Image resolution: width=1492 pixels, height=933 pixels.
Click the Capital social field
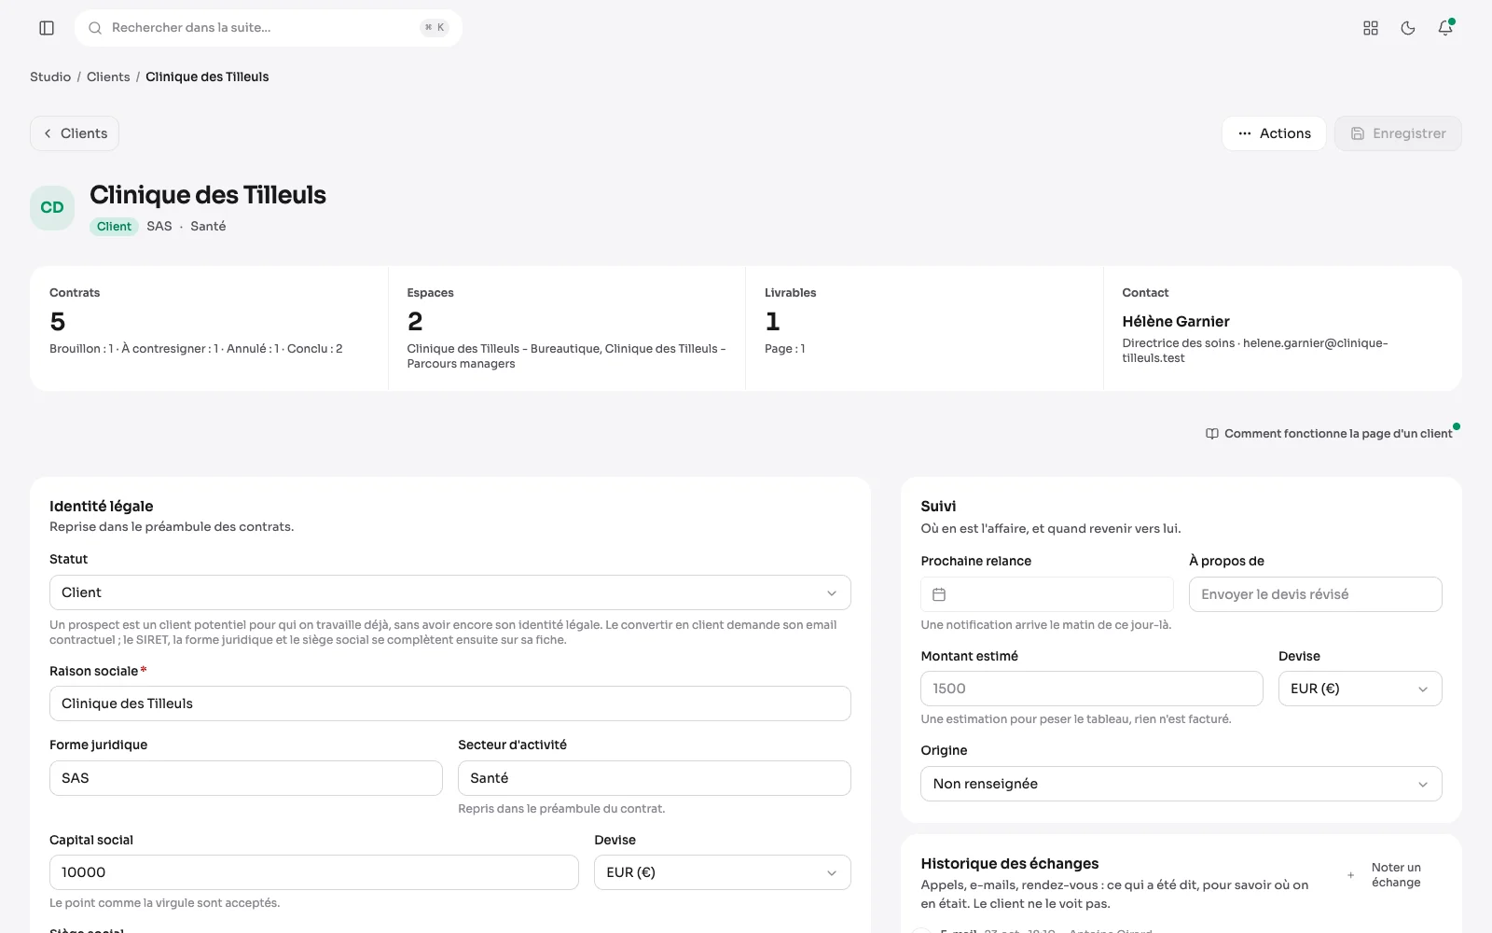[314, 872]
